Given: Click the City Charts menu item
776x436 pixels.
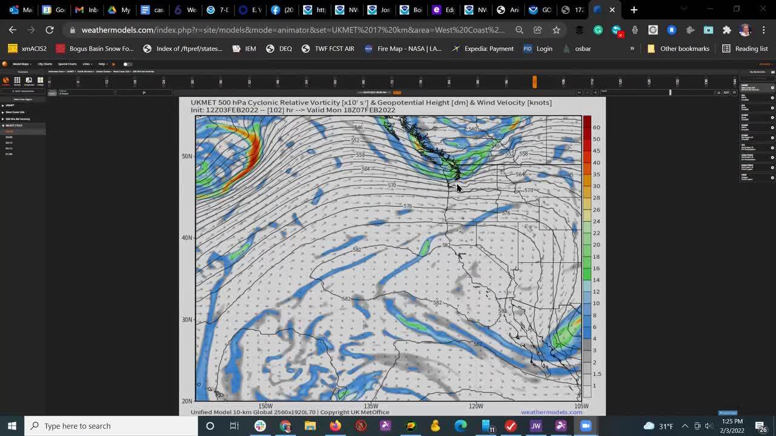Looking at the screenshot, I should point(44,64).
